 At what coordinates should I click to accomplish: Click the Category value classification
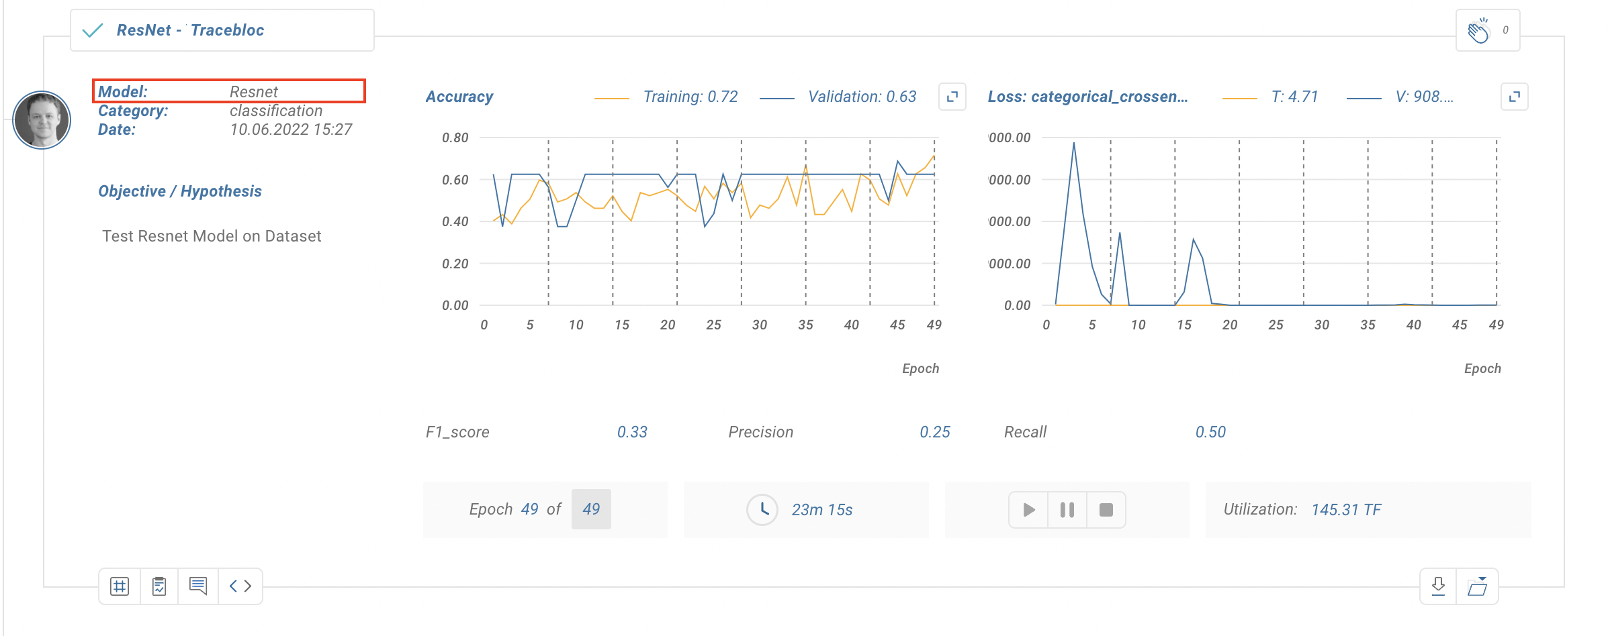coord(276,111)
